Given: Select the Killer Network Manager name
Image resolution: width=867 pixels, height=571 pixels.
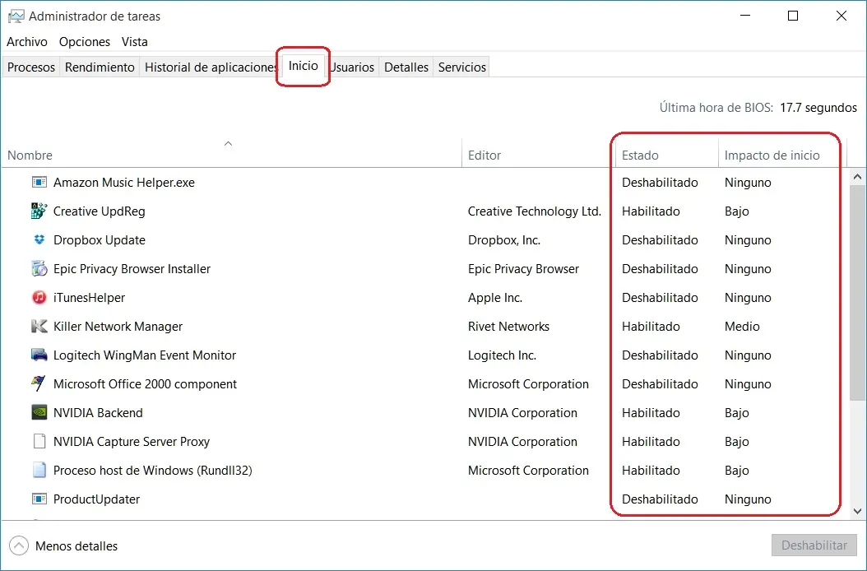Looking at the screenshot, I should coord(118,327).
